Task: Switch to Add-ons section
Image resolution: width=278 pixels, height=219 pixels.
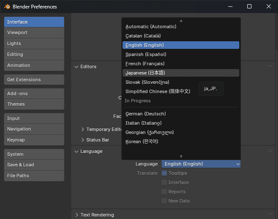Action: pyautogui.click(x=34, y=93)
